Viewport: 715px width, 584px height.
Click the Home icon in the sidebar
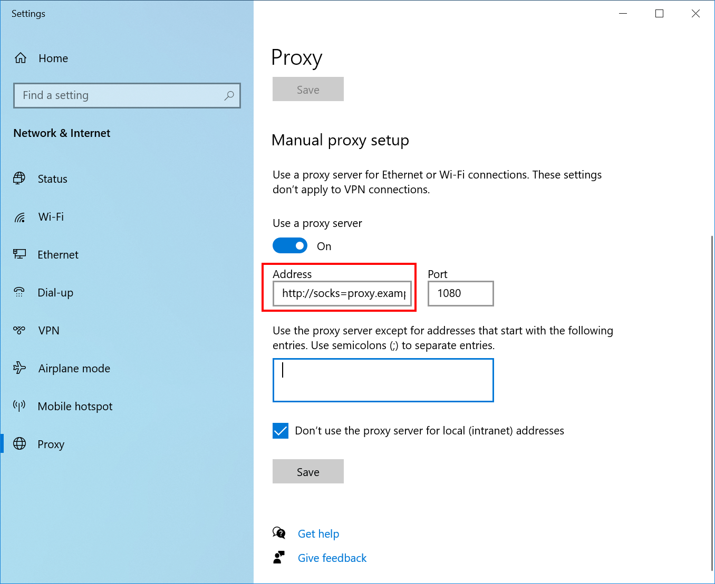pyautogui.click(x=20, y=58)
